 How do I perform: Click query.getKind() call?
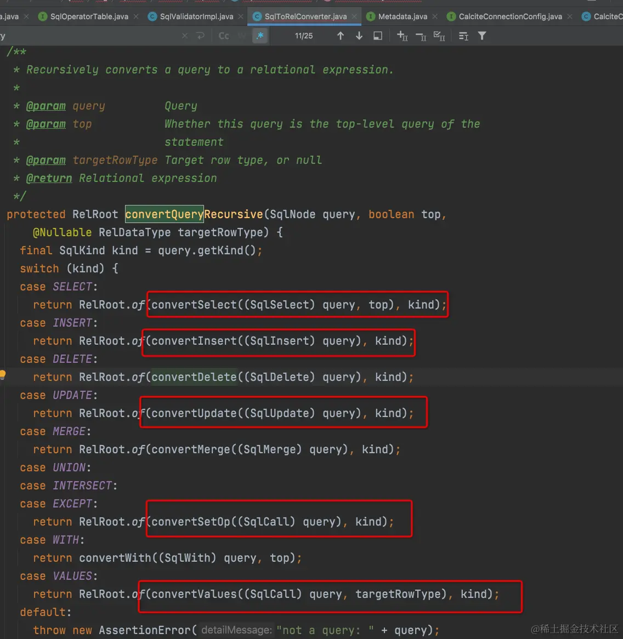tap(207, 250)
